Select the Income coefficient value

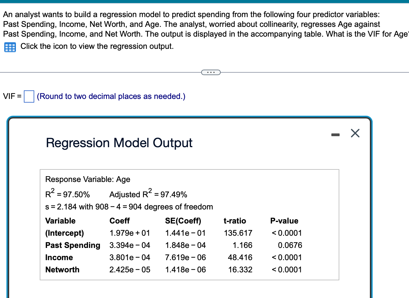coord(130,257)
